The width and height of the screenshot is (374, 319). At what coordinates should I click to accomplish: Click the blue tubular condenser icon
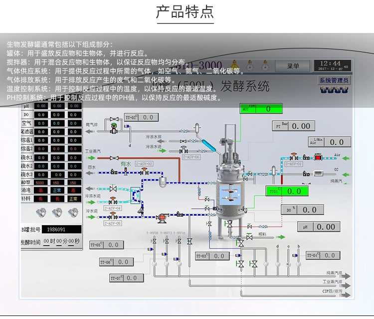pyautogui.click(x=209, y=145)
